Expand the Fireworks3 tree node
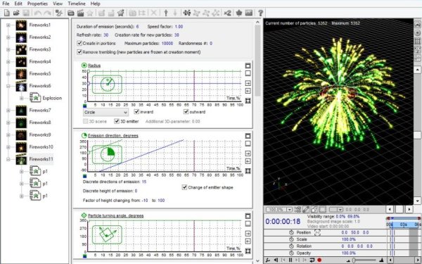The width and height of the screenshot is (422, 264). click(x=8, y=49)
